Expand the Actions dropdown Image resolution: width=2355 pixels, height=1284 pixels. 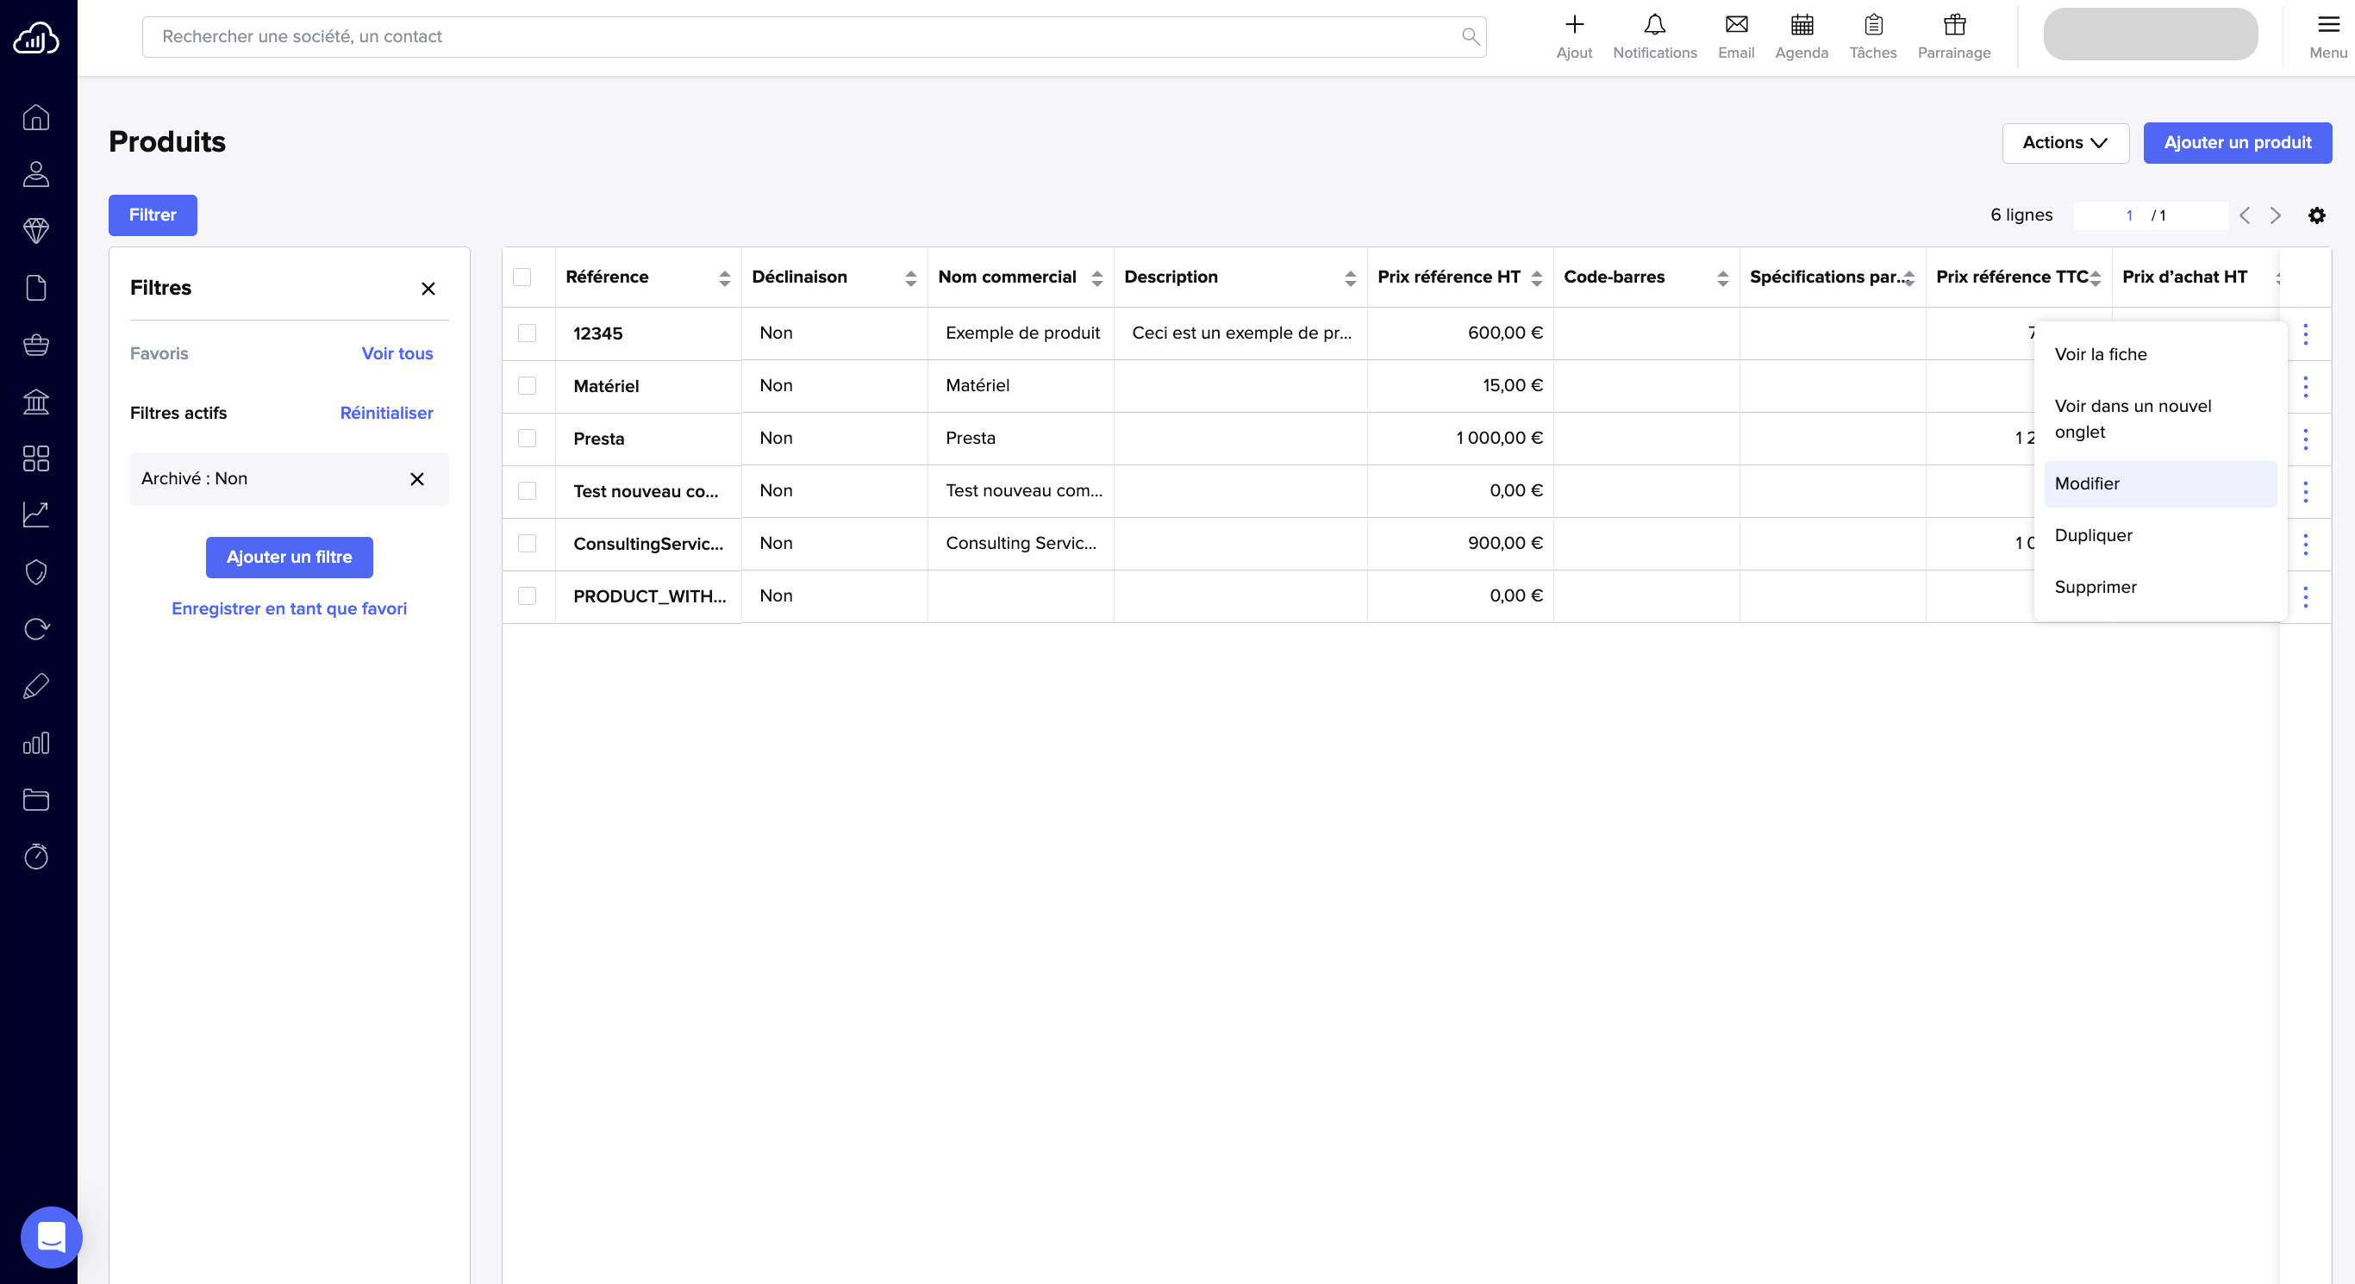(2065, 142)
